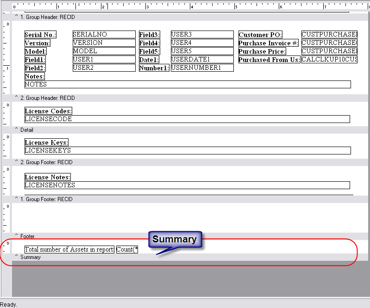Click the CALCLKUP10CUS field box
This screenshot has height=308, width=370.
point(329,59)
